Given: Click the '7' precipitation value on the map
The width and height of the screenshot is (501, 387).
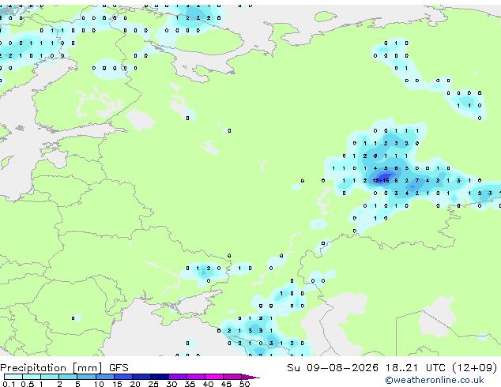Looking at the screenshot, I should click(x=417, y=181).
